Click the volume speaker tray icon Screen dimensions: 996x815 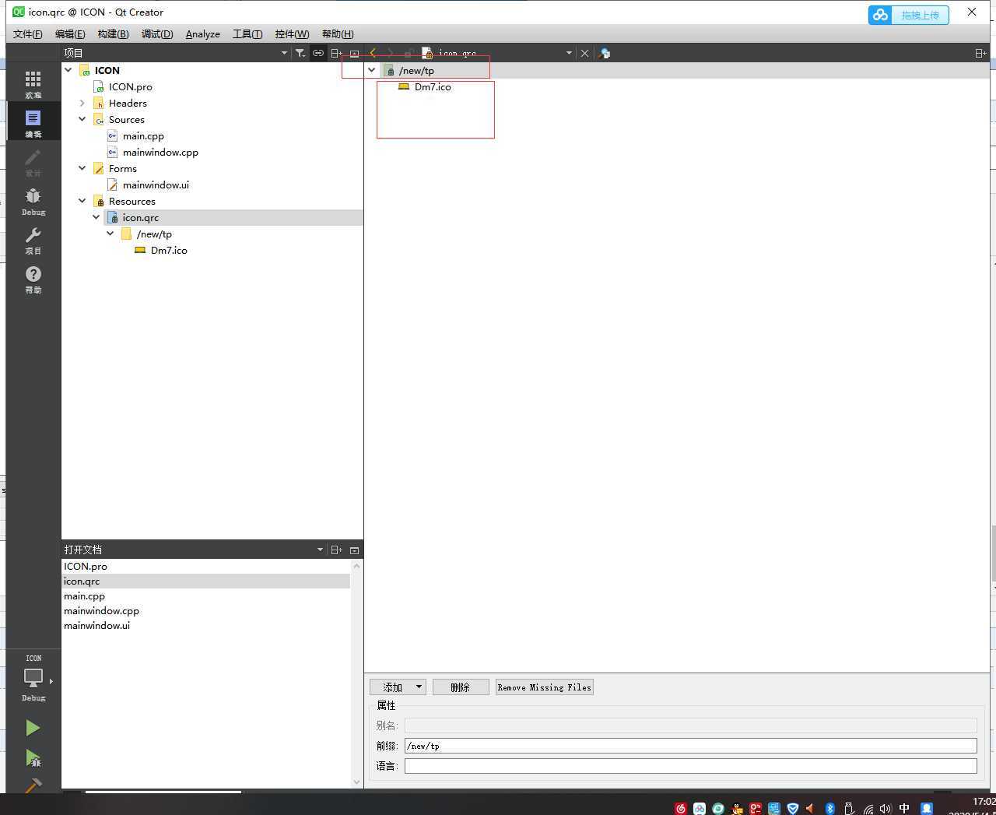(x=885, y=808)
